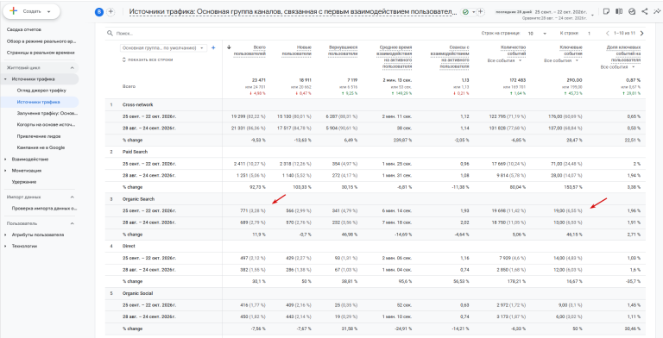The width and height of the screenshot is (663, 338).
Task: Go to the previous page of table rows
Action: point(608,33)
